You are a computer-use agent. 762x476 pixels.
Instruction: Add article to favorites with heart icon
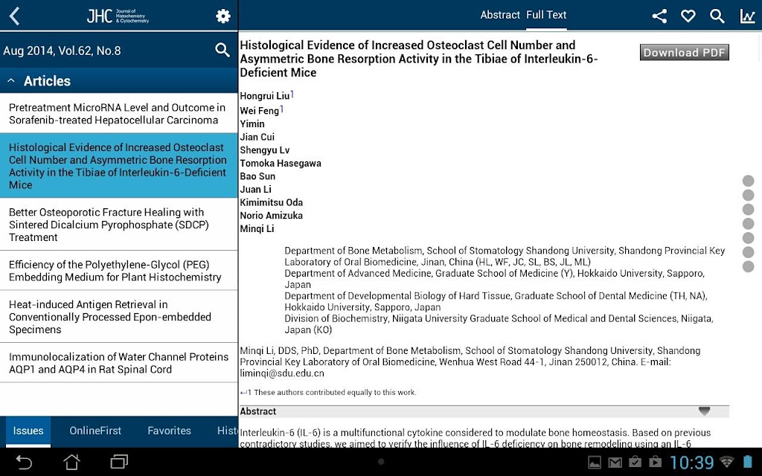688,16
